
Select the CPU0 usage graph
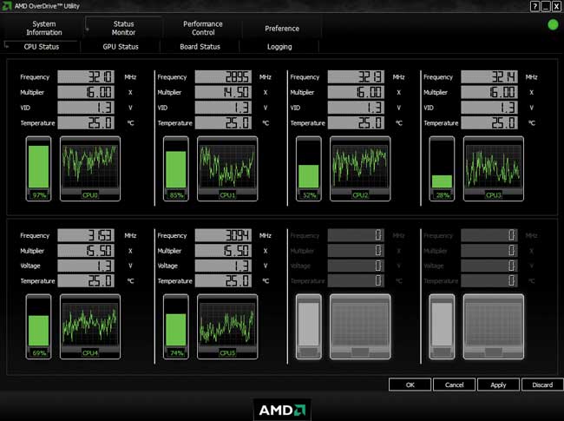click(90, 168)
